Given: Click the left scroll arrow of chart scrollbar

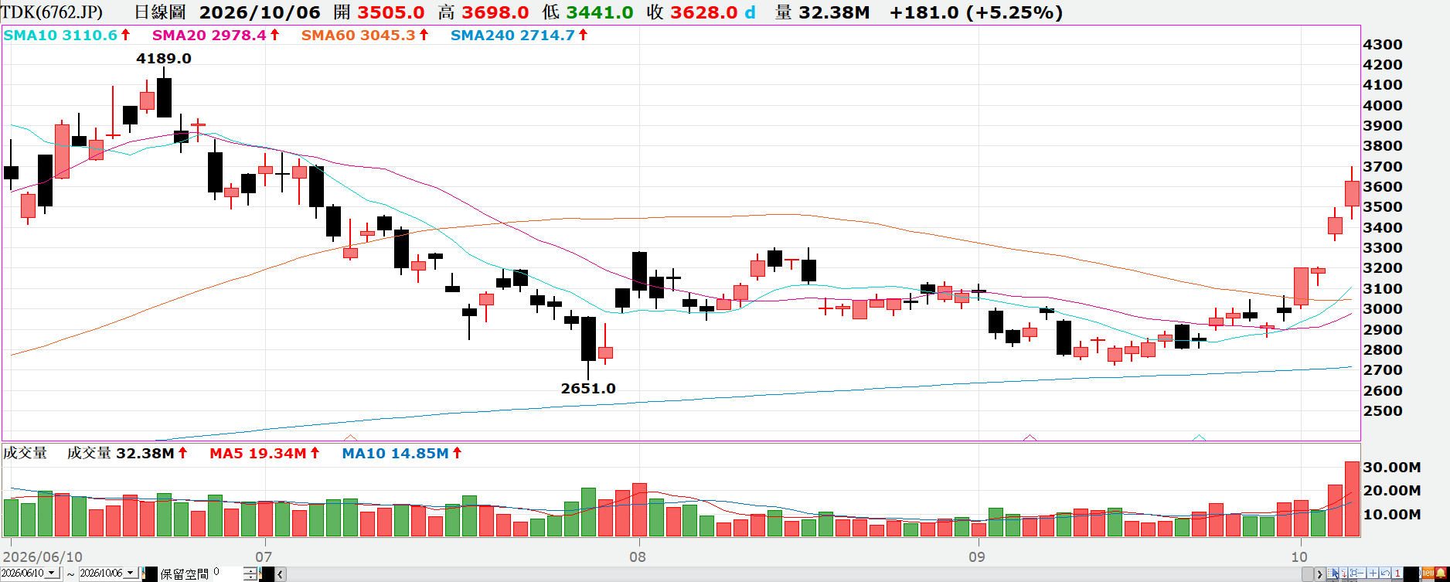Looking at the screenshot, I should point(281,574).
